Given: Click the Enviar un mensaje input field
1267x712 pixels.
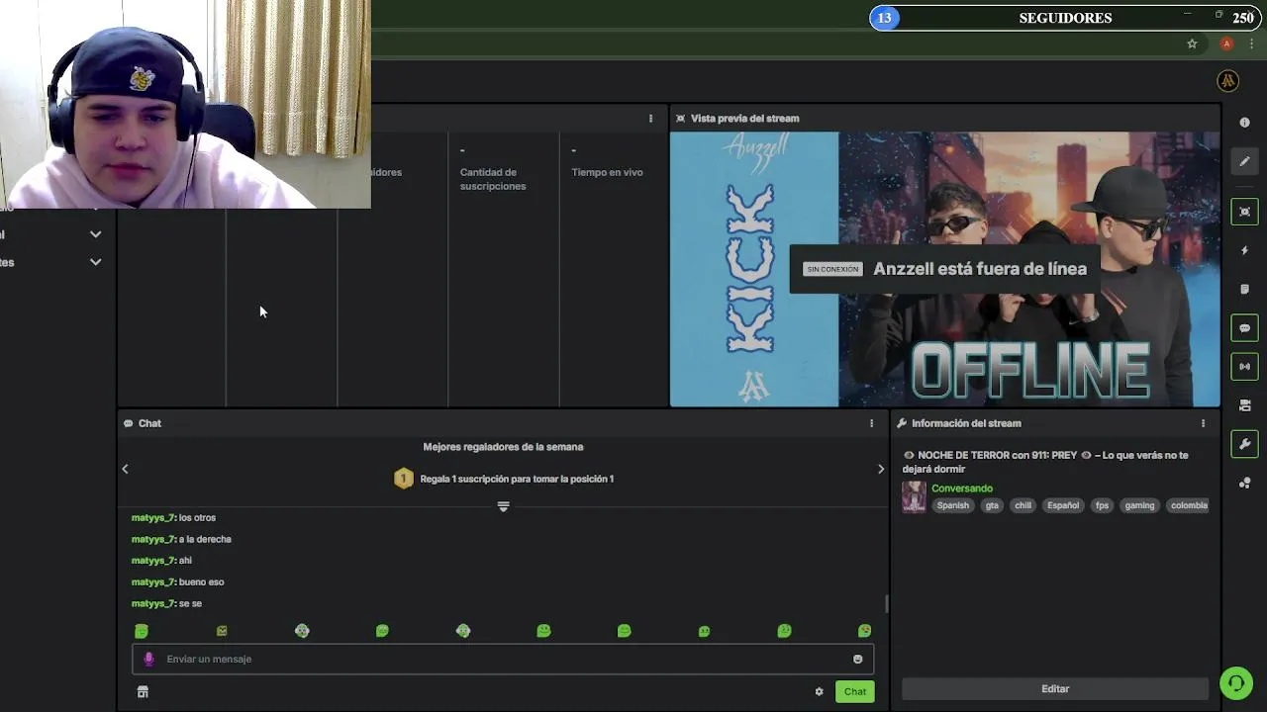Looking at the screenshot, I should (503, 659).
